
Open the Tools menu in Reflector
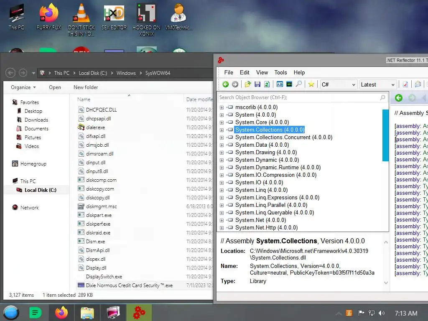[280, 73]
